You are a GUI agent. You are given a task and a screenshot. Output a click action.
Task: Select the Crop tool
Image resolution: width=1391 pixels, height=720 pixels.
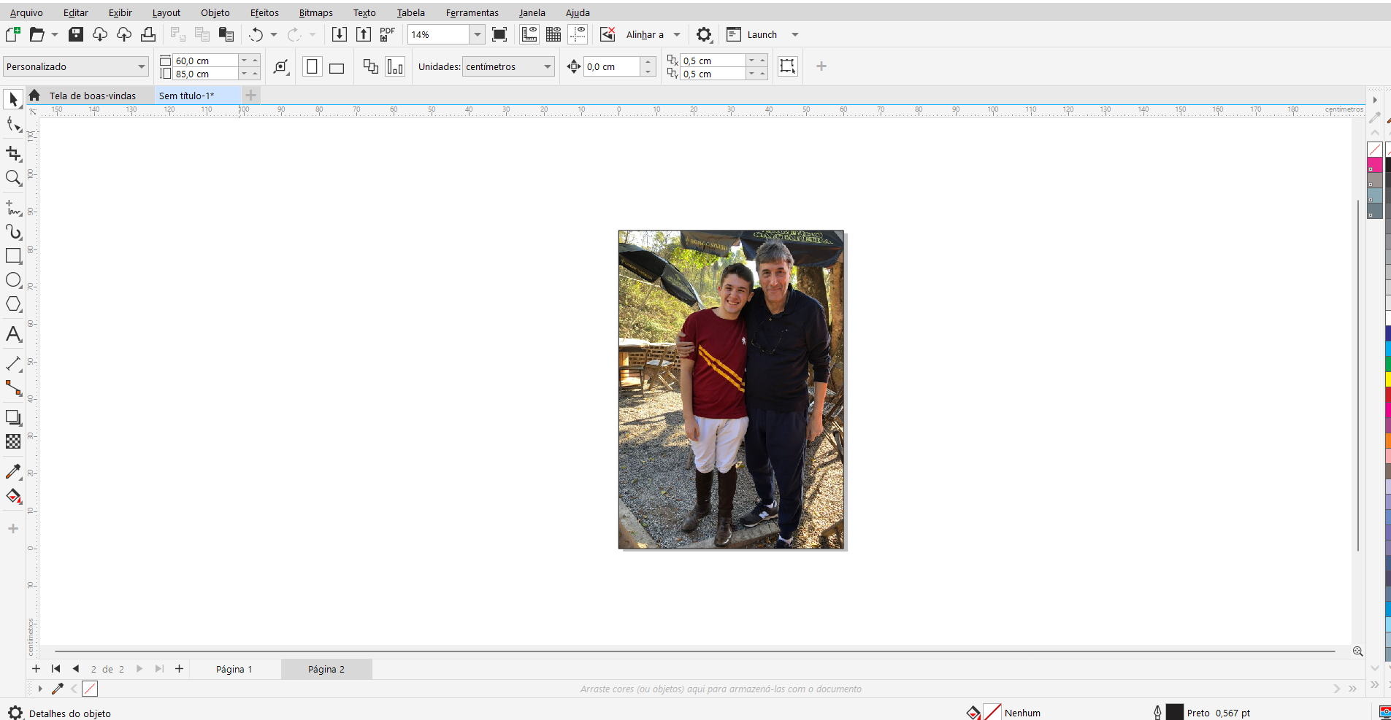coord(13,153)
